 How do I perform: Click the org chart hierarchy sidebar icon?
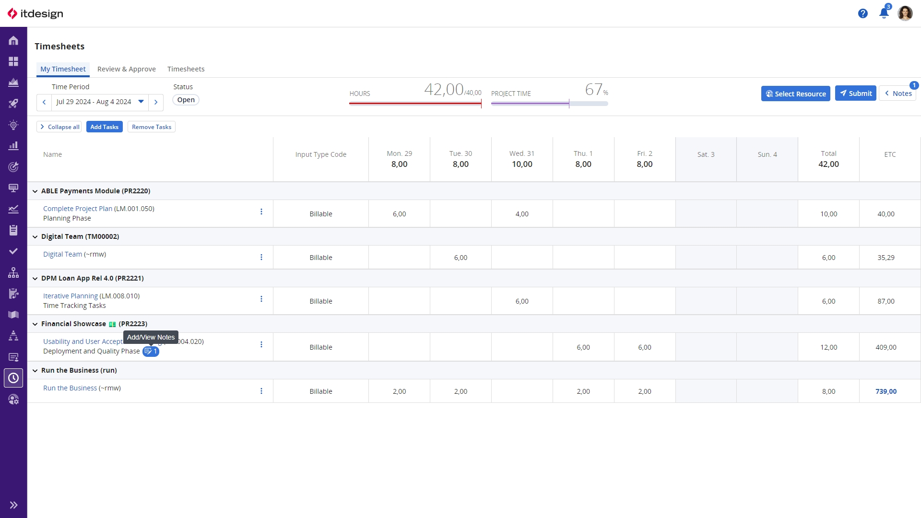(x=13, y=272)
